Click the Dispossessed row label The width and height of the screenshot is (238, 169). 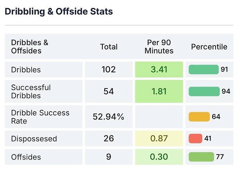[x=34, y=139]
